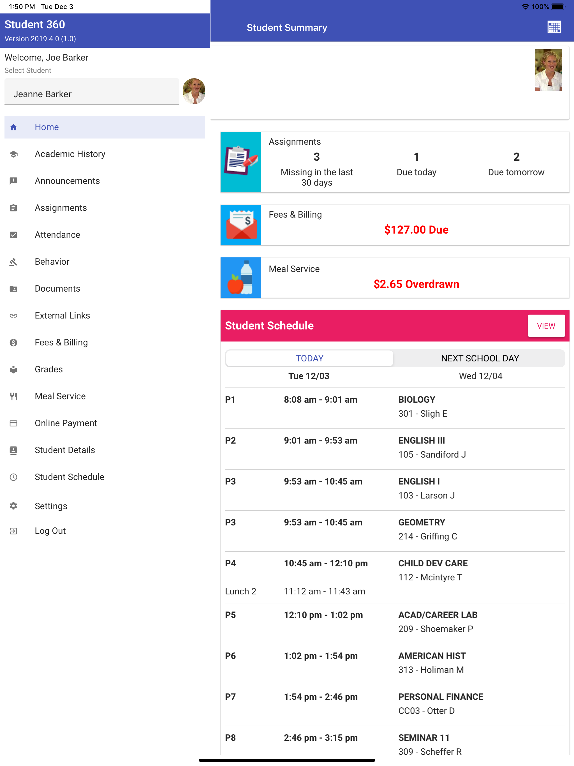This screenshot has width=574, height=766.
Task: Click the External Links chain icon
Action: (13, 315)
